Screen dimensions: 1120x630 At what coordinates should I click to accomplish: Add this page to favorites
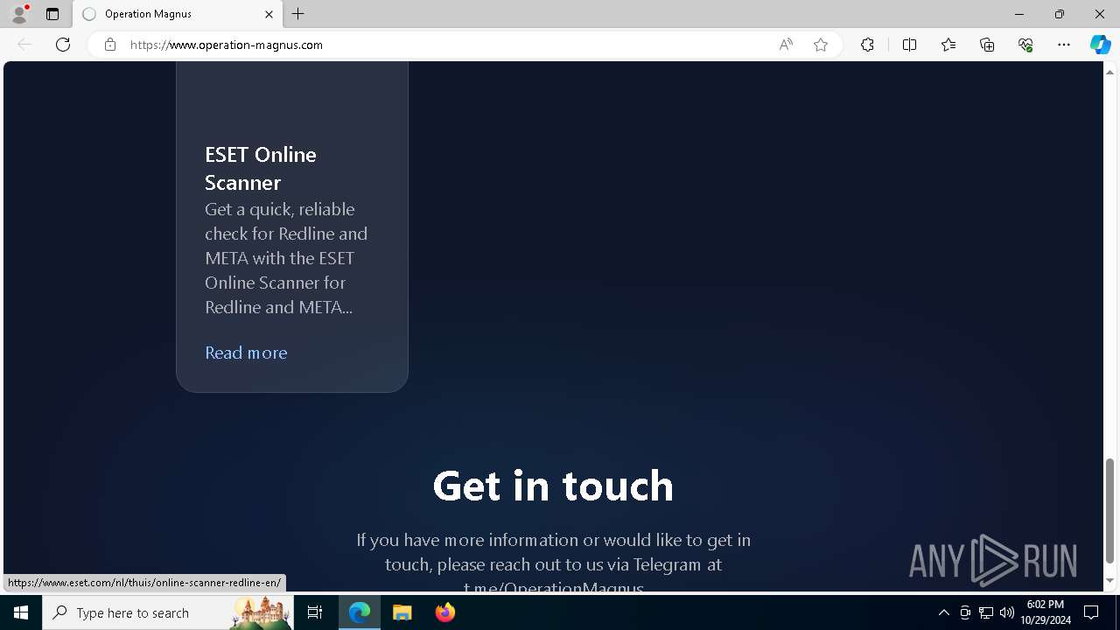click(821, 45)
